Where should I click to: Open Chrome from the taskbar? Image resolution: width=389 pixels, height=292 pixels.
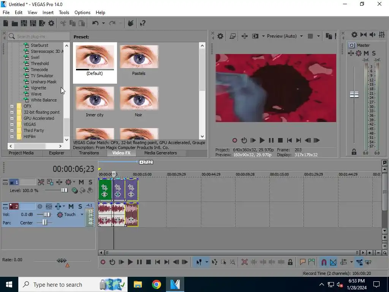[157, 284]
